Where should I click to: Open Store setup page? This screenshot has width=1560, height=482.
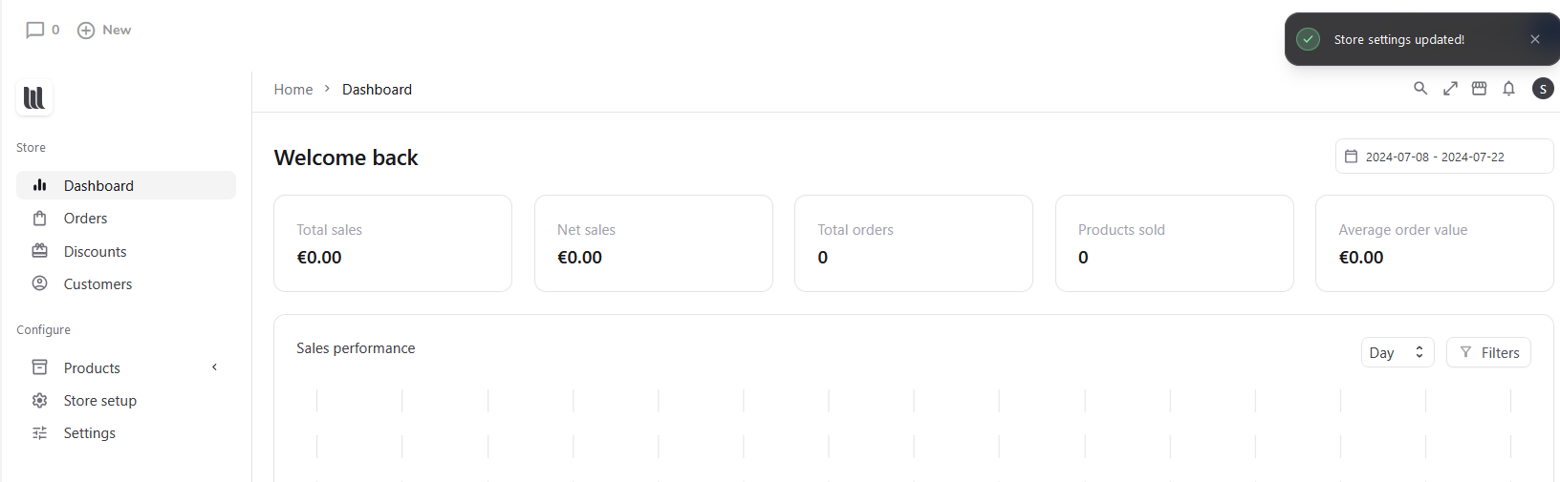(x=99, y=401)
